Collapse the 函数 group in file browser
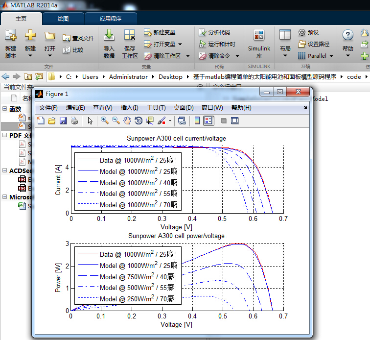This screenshot has height=340, width=370. coord(5,109)
